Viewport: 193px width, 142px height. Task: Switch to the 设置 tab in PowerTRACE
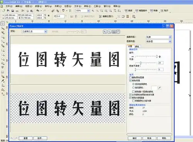point(130,46)
